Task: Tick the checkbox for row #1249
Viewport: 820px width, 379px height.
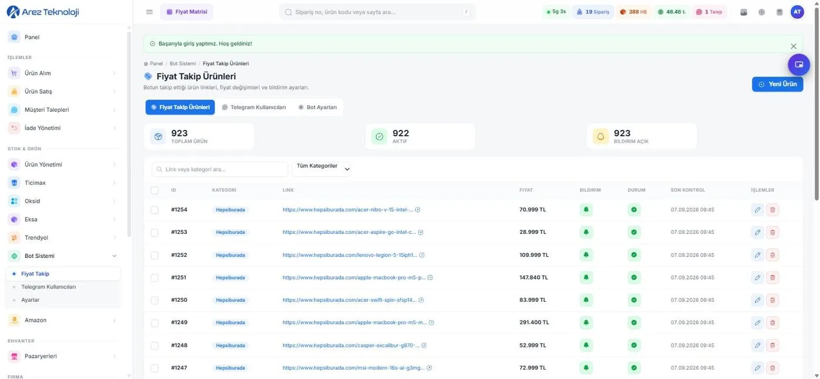Action: [155, 322]
